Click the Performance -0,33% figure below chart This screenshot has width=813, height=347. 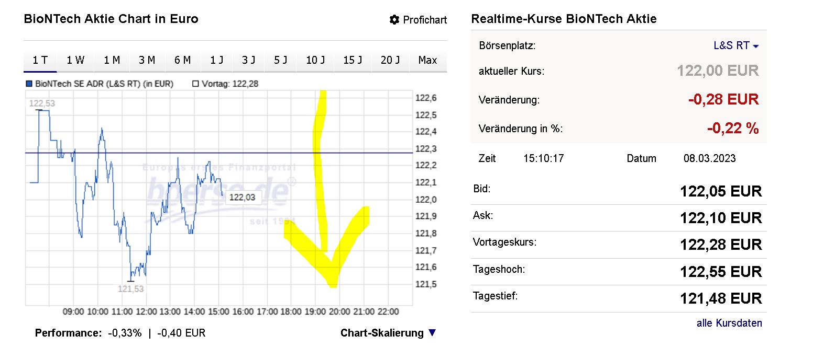point(125,333)
